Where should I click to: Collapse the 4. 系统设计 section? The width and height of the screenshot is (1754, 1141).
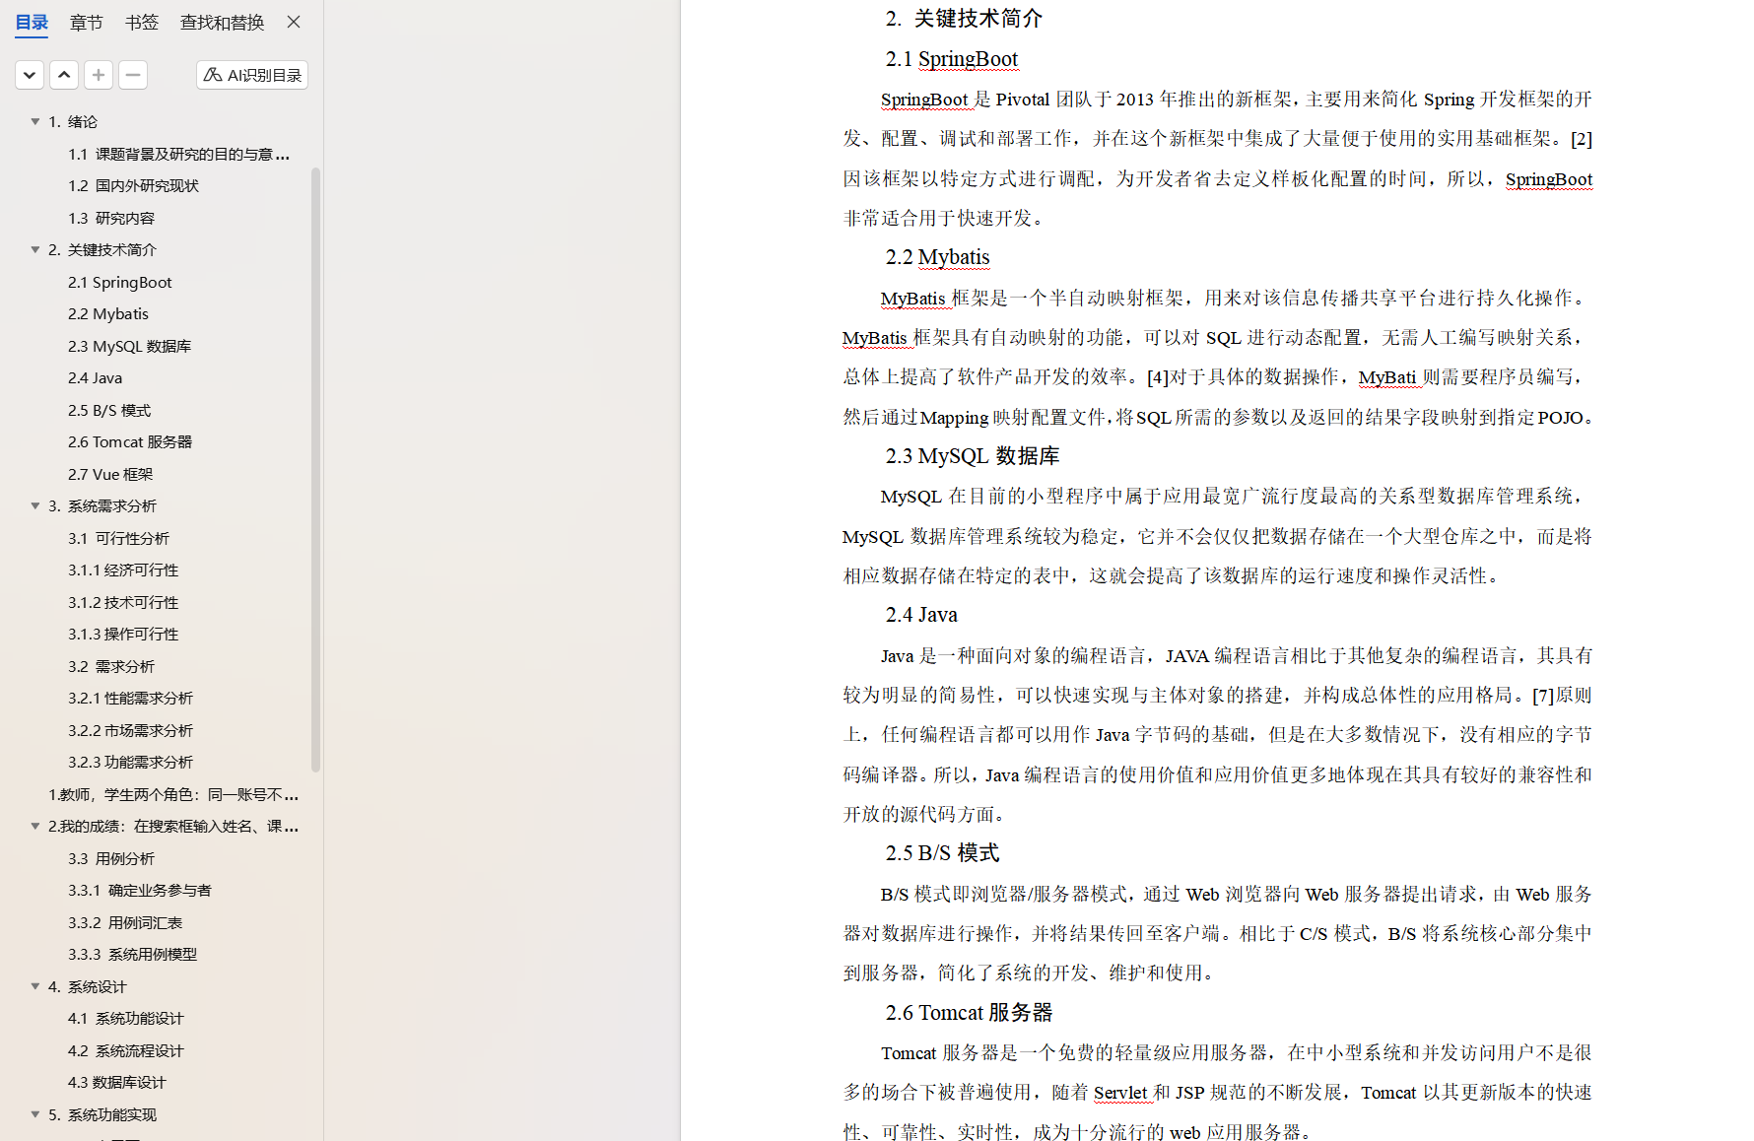(35, 986)
